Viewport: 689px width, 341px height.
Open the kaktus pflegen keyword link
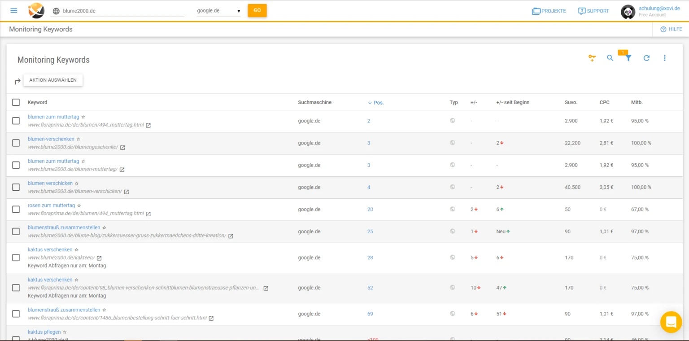point(44,332)
